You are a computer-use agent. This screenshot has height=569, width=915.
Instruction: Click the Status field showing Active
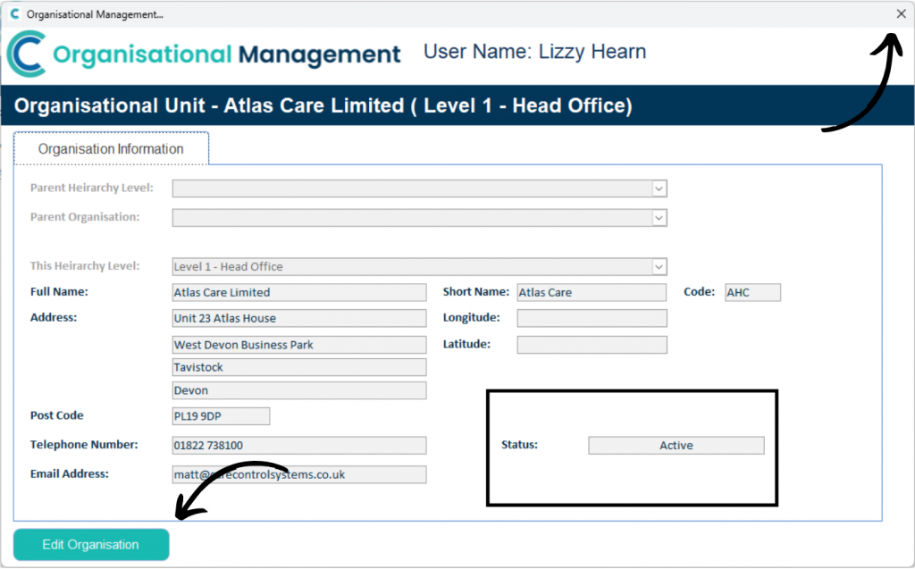676,445
